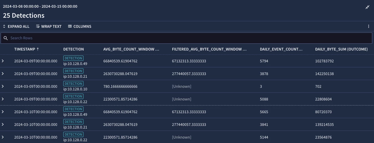
Task: Click the DAILY_EVENT_COUNT column header
Action: pyautogui.click(x=281, y=49)
